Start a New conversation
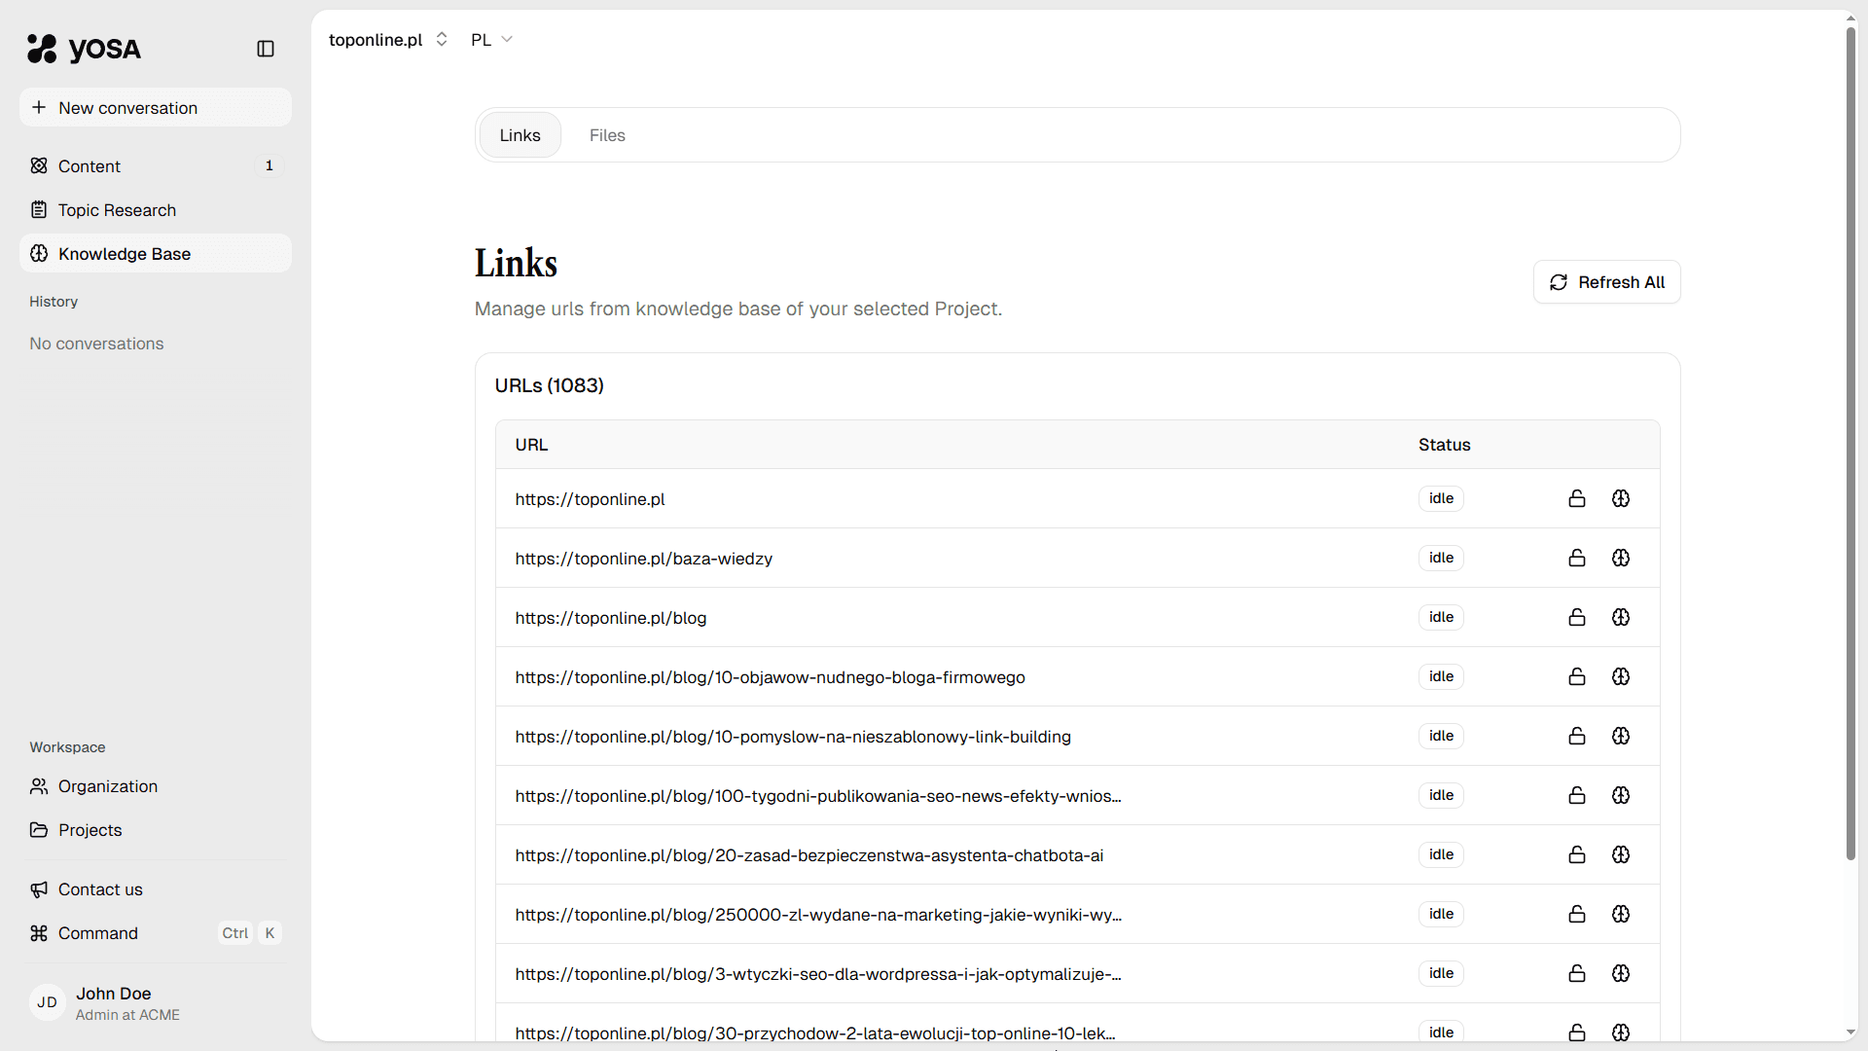 click(x=155, y=107)
